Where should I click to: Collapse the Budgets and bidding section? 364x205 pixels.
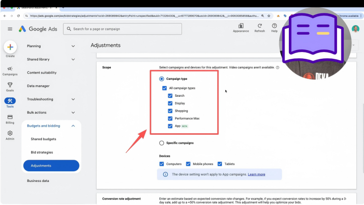73,126
